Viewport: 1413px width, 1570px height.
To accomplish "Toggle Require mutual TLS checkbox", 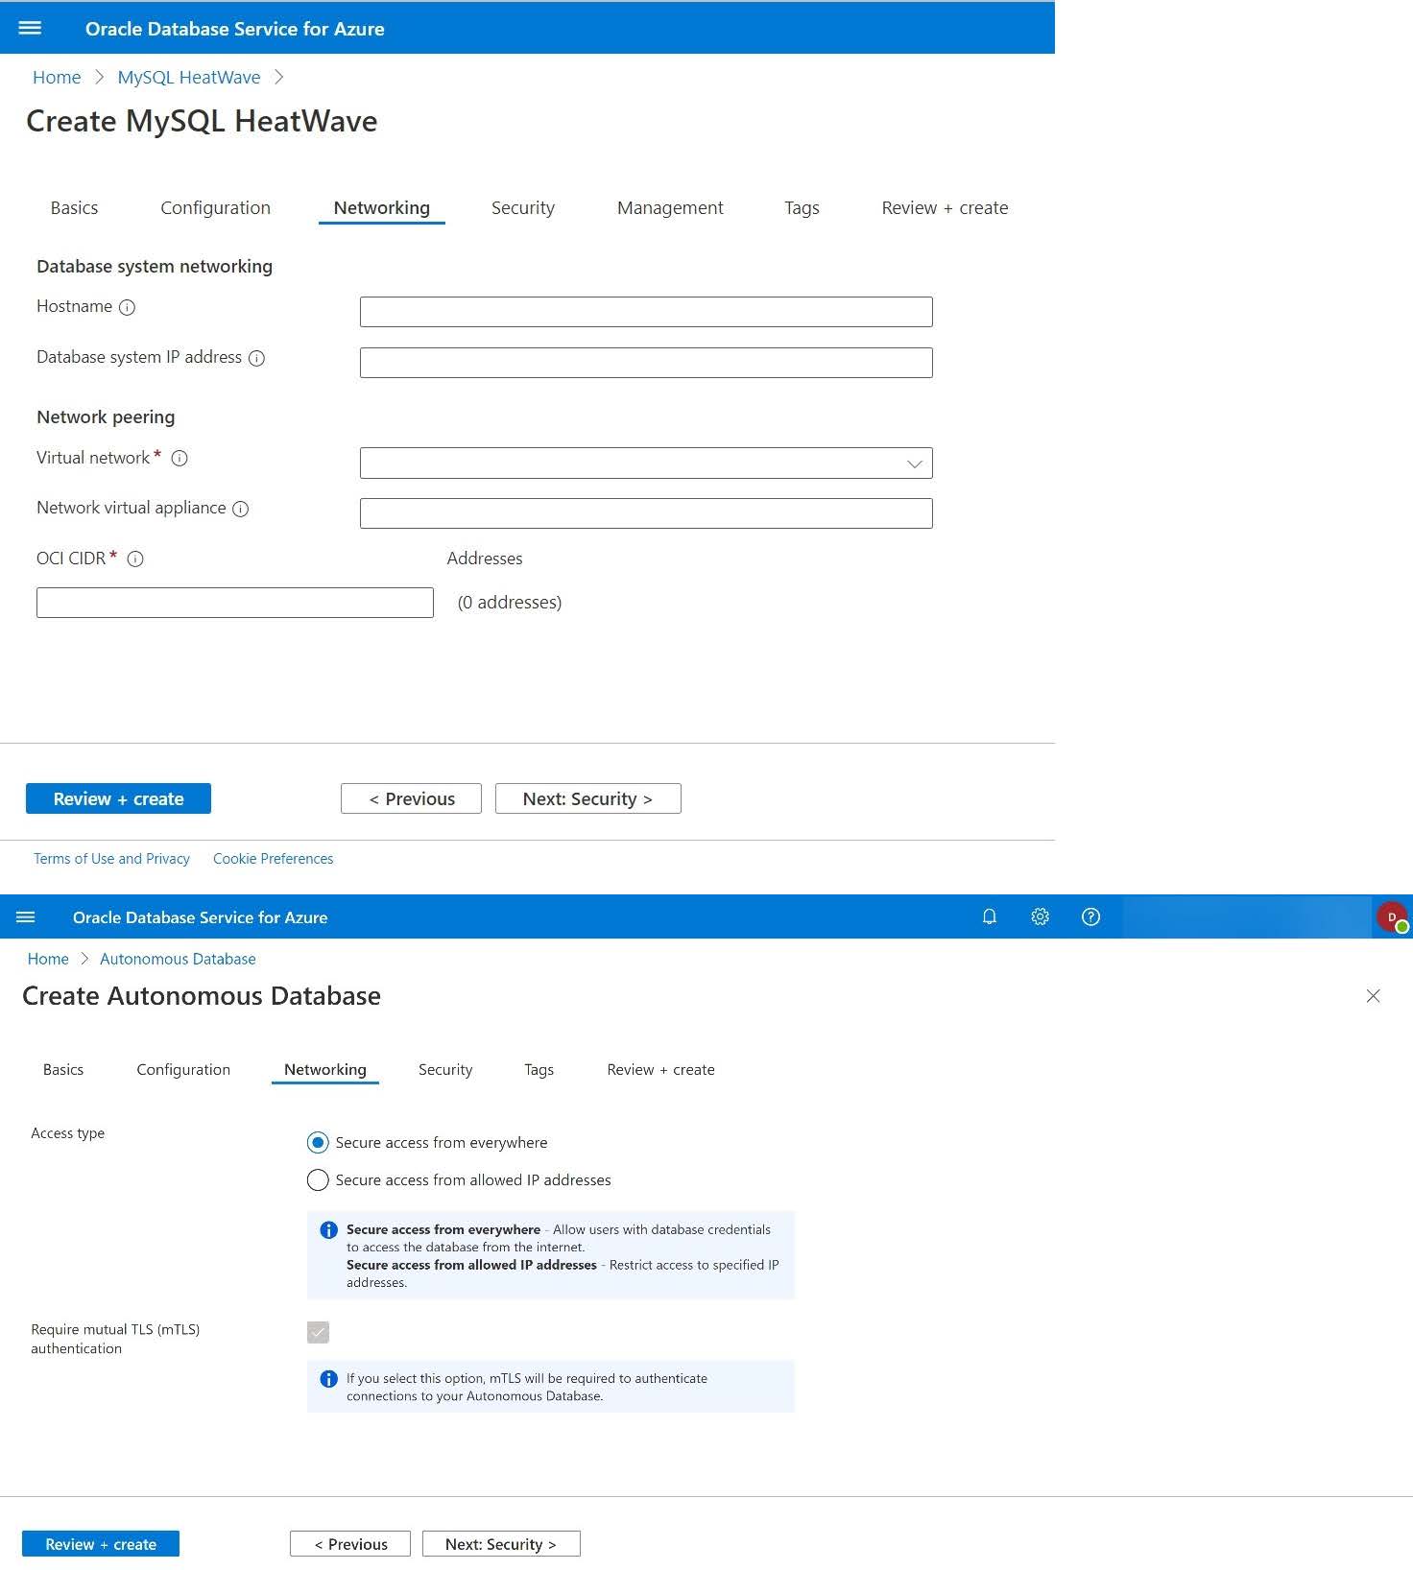I will point(318,1332).
